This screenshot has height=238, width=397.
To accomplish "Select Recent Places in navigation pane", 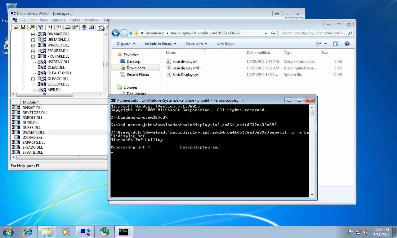I will pyautogui.click(x=138, y=74).
